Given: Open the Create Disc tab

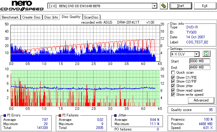Looking at the screenshot, I should click(31, 17).
